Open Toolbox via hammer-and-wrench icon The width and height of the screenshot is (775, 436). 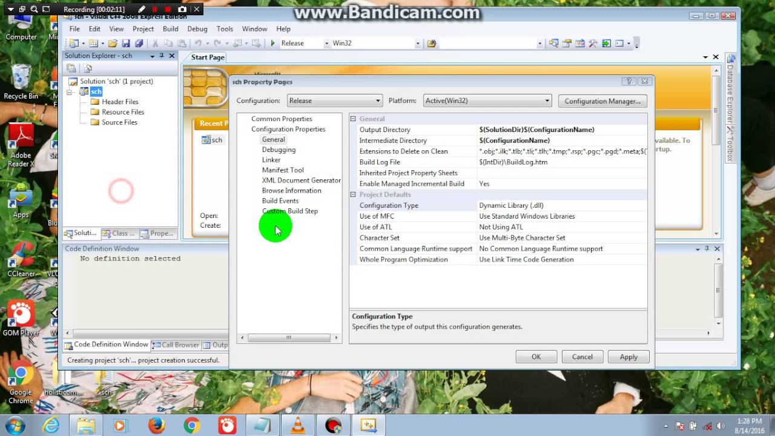point(593,43)
